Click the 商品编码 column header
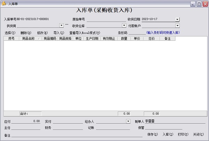 tap(50, 39)
